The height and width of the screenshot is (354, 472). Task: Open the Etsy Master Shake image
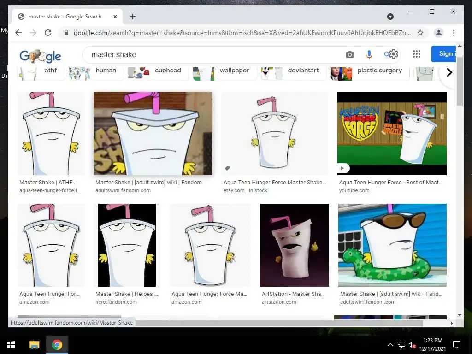tap(275, 134)
